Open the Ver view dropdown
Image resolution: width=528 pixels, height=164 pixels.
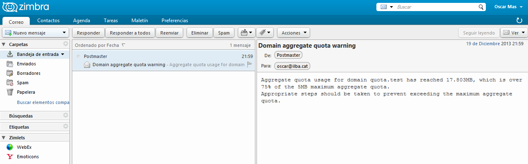(514, 32)
